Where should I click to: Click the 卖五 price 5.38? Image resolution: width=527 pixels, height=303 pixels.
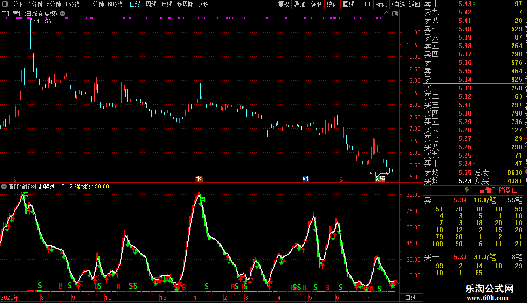click(x=465, y=46)
